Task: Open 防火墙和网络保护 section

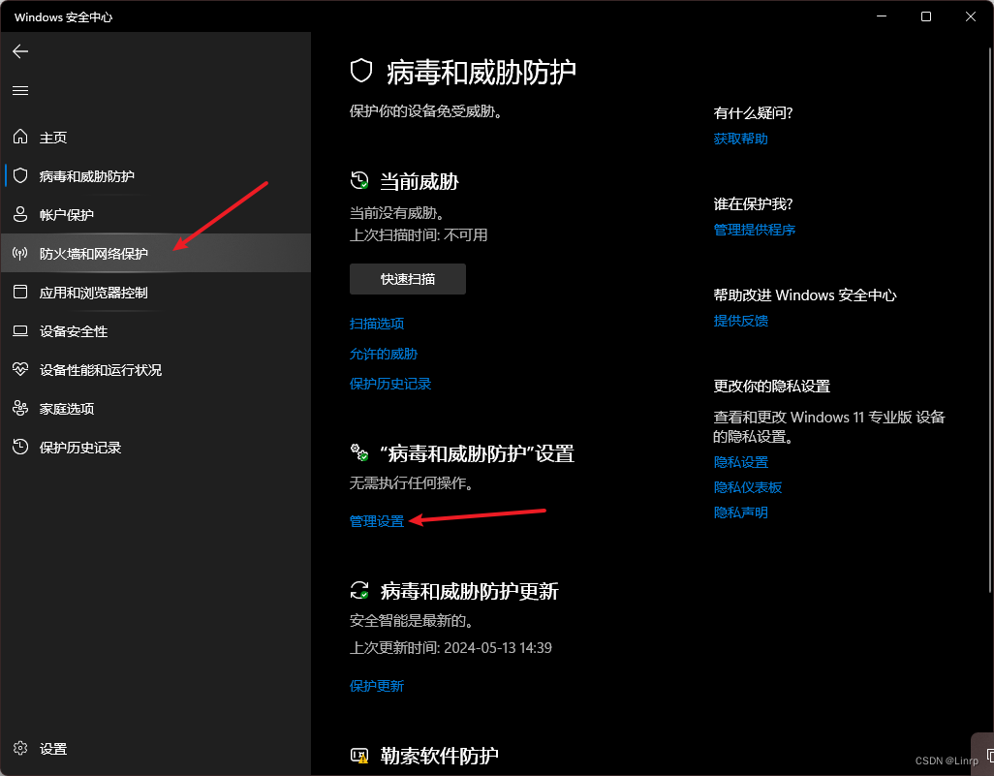Action: [155, 254]
